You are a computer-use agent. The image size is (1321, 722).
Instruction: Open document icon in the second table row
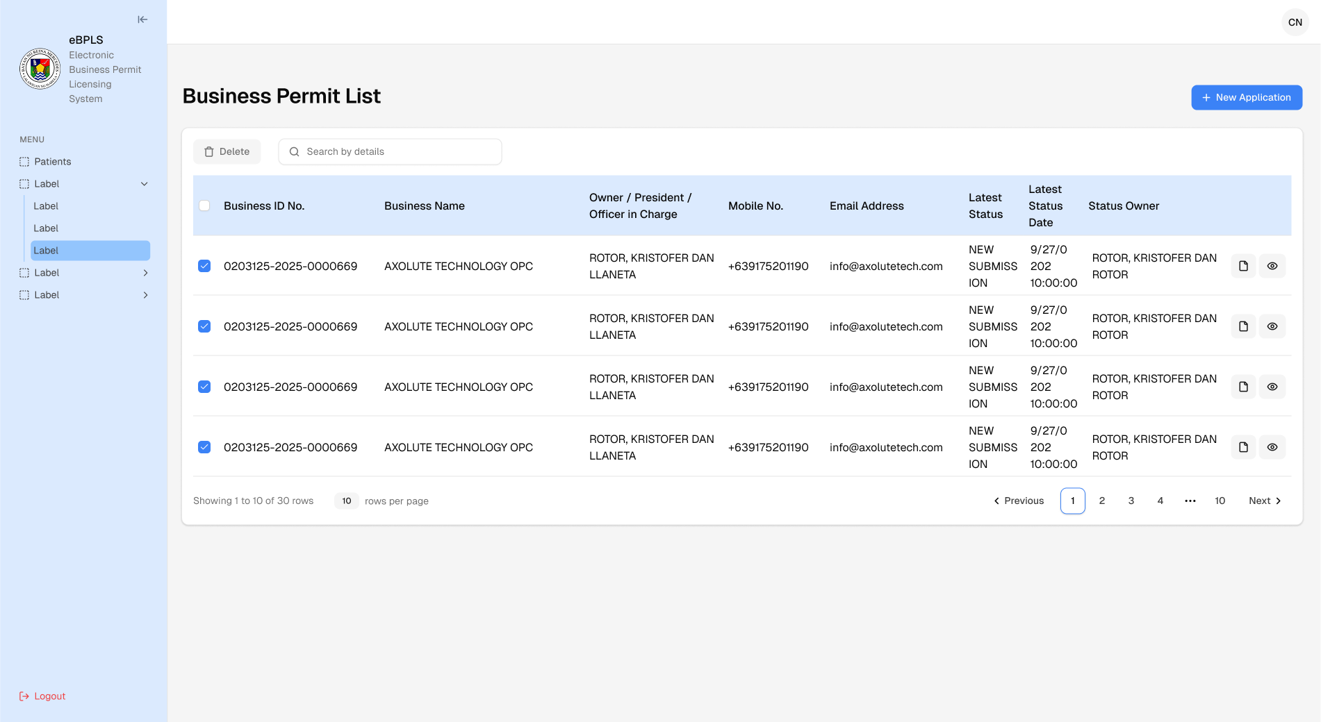pos(1243,326)
